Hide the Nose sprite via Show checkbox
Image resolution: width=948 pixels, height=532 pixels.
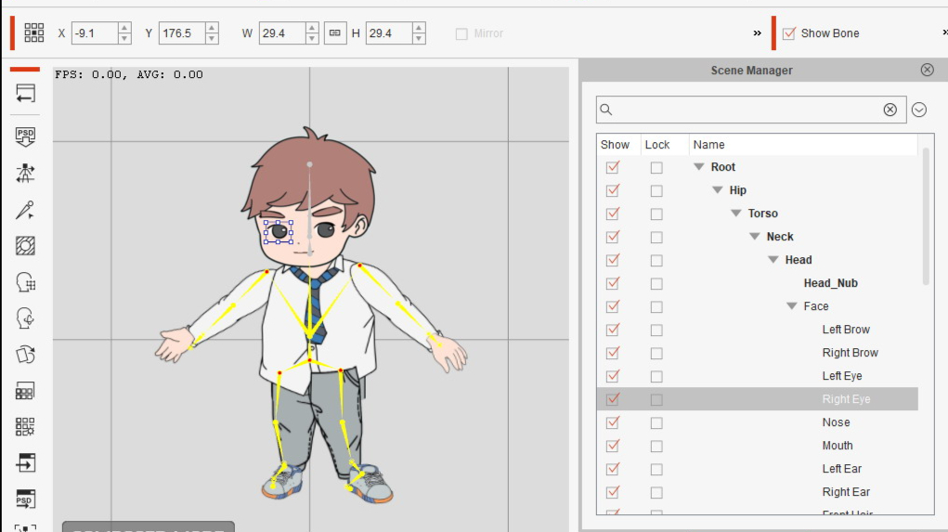(613, 422)
